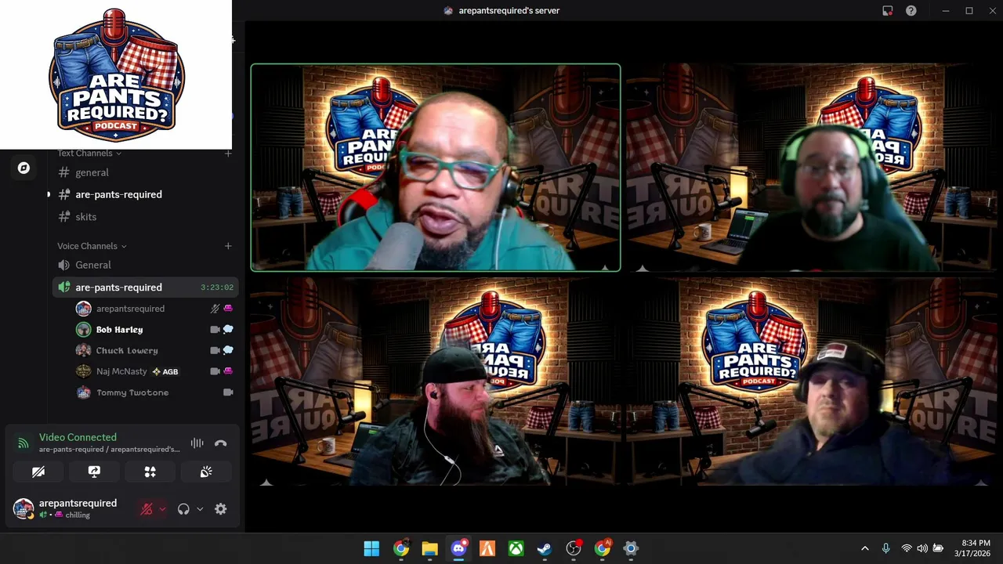This screenshot has width=1003, height=564.
Task: Click the AGB server tag badge
Action: pyautogui.click(x=165, y=371)
